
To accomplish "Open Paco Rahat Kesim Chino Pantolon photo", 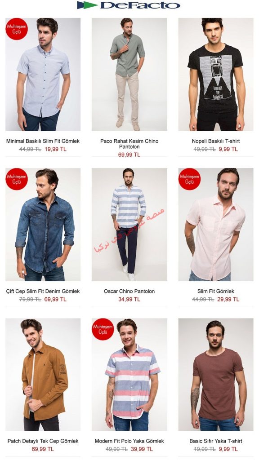I will coord(129,75).
